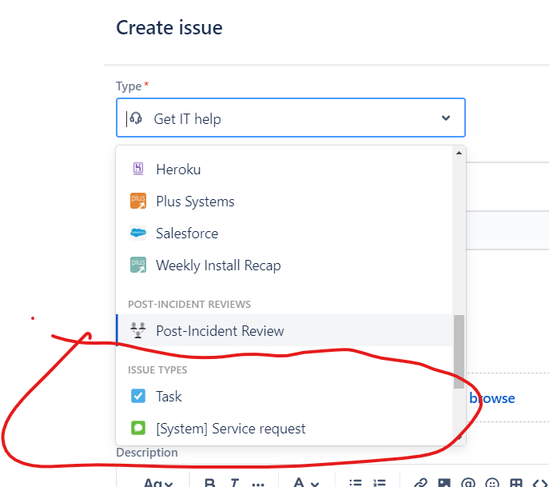Insert a bullet list

coord(355,483)
